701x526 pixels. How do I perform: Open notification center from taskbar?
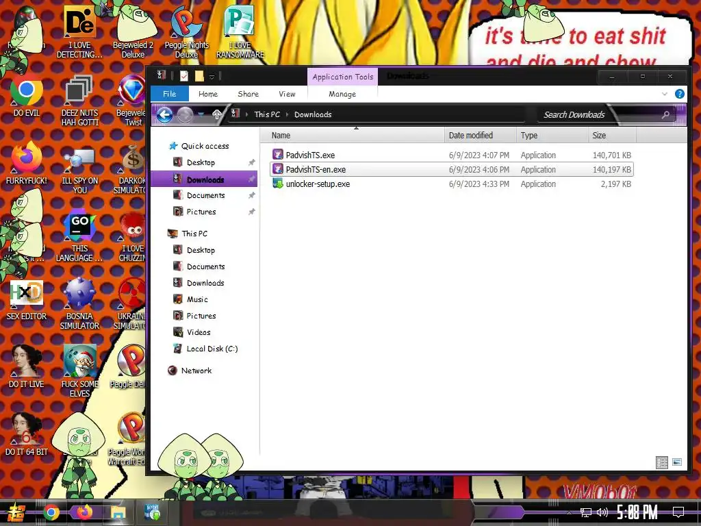[678, 512]
